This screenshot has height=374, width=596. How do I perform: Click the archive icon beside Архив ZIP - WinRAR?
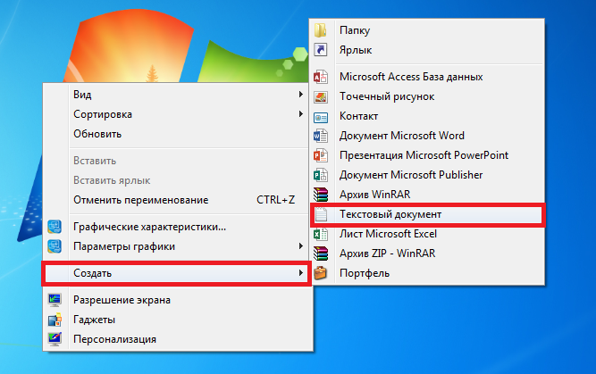coord(321,253)
